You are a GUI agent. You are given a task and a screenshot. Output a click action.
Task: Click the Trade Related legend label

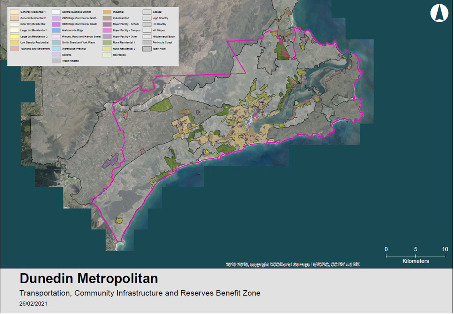[x=70, y=61]
